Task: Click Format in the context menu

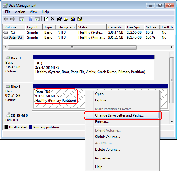Action: (x=102, y=122)
